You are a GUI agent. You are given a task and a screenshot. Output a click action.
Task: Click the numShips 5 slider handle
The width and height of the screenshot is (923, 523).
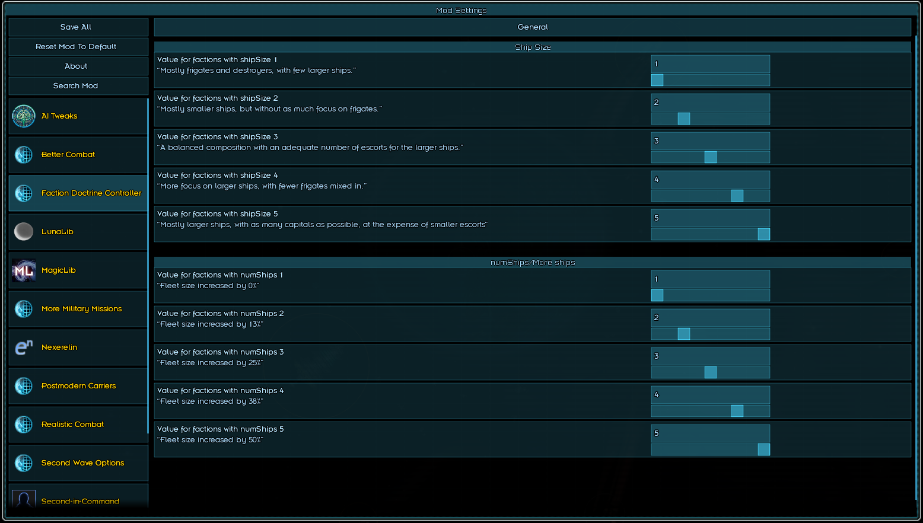click(x=764, y=449)
